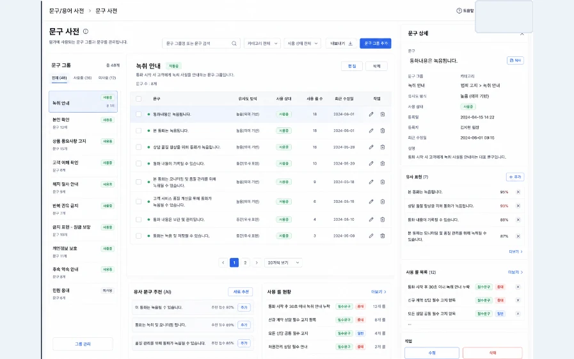Check the row dated 2024-05-28
The image size is (574, 359).
click(138, 147)
